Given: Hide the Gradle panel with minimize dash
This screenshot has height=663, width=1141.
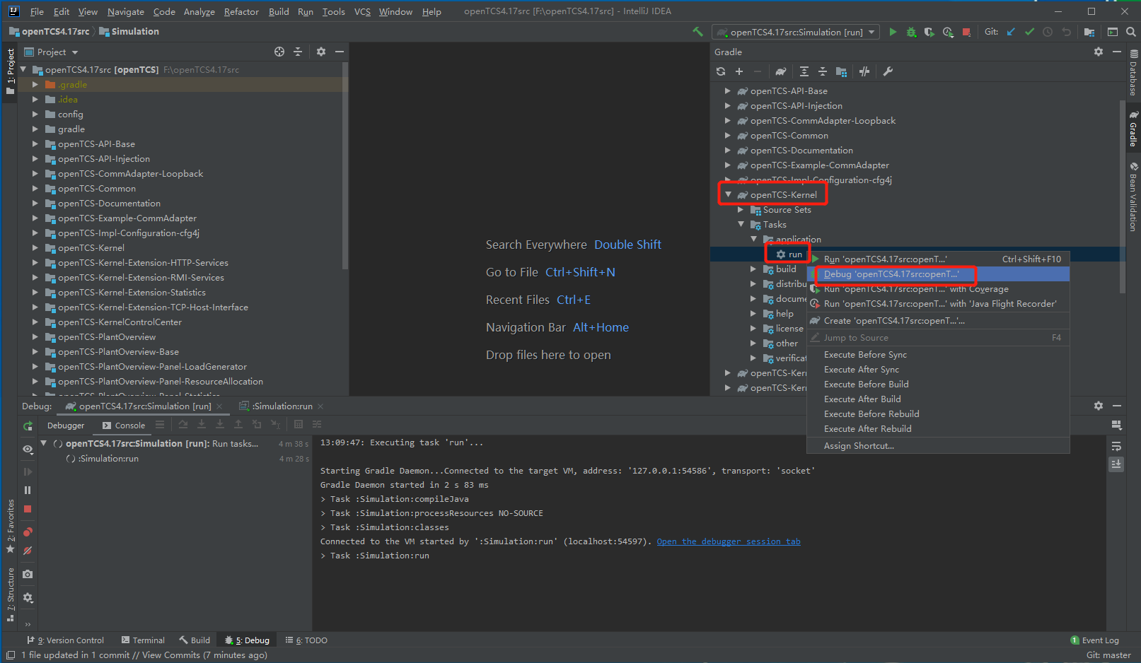Looking at the screenshot, I should [1117, 52].
